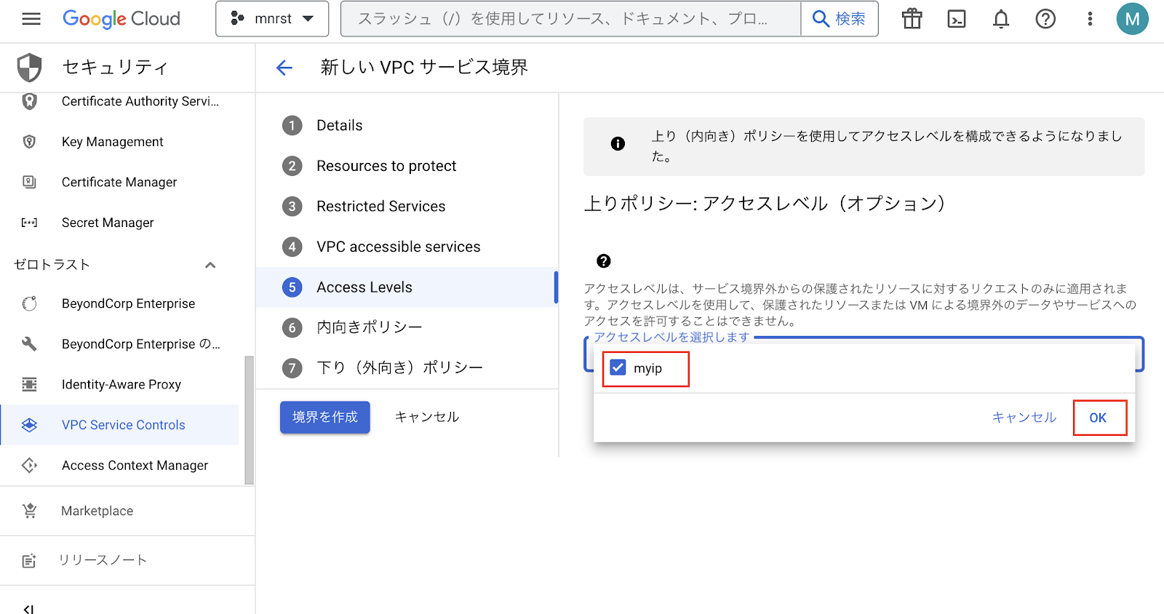Open the help question mark menu
The image size is (1164, 614).
1045,19
